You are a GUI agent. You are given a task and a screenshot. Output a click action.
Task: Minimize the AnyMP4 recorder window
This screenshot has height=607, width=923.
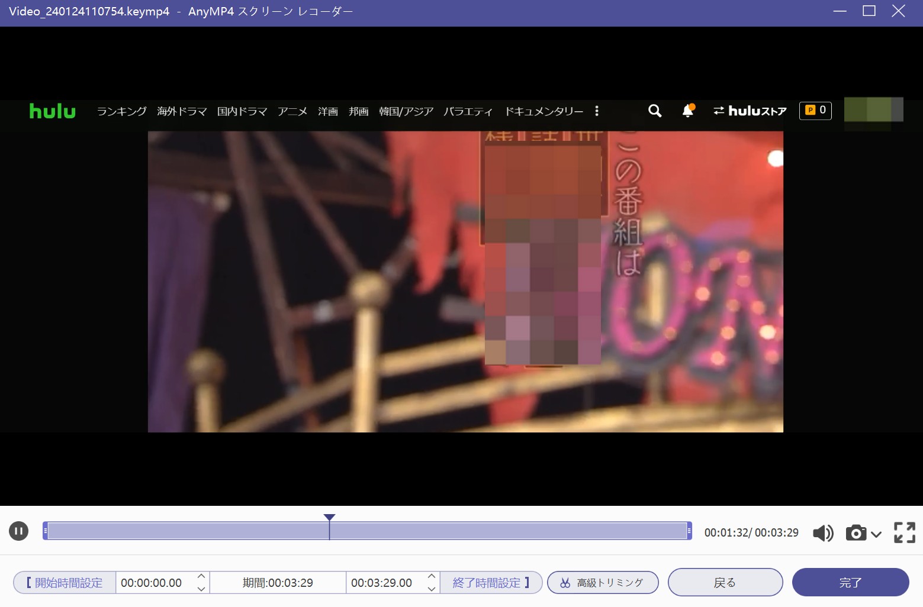point(840,11)
